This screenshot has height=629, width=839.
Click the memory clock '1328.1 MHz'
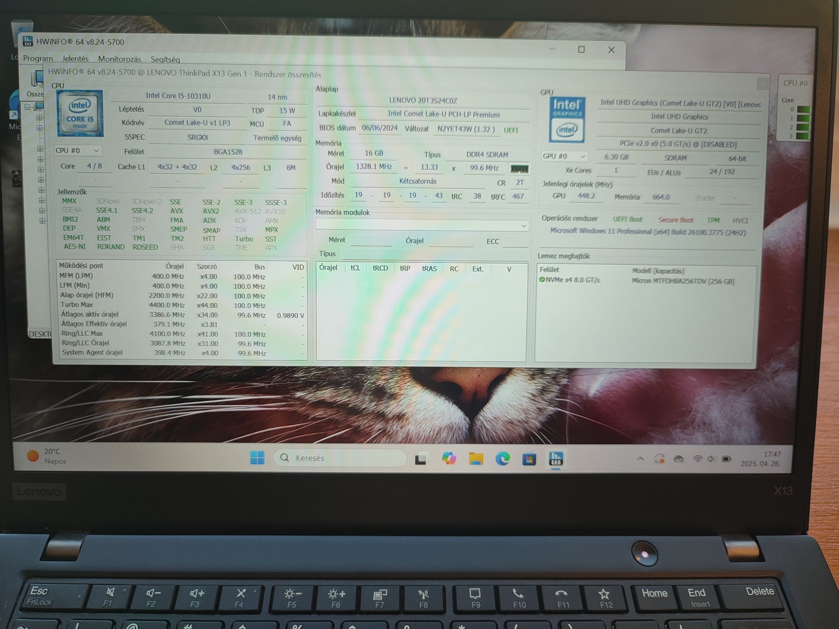[x=374, y=167]
